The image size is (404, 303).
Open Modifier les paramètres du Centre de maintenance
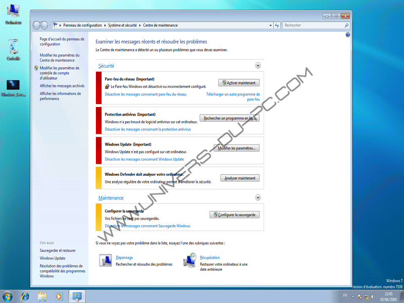pyautogui.click(x=60, y=58)
